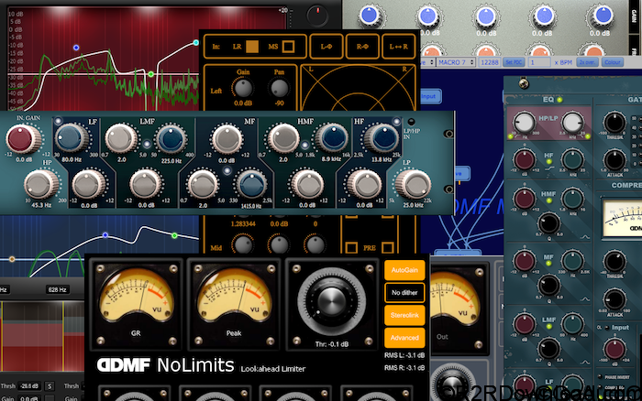Click the green node on lower EQ curve
Image resolution: width=642 pixels, height=401 pixels.
pyautogui.click(x=174, y=235)
